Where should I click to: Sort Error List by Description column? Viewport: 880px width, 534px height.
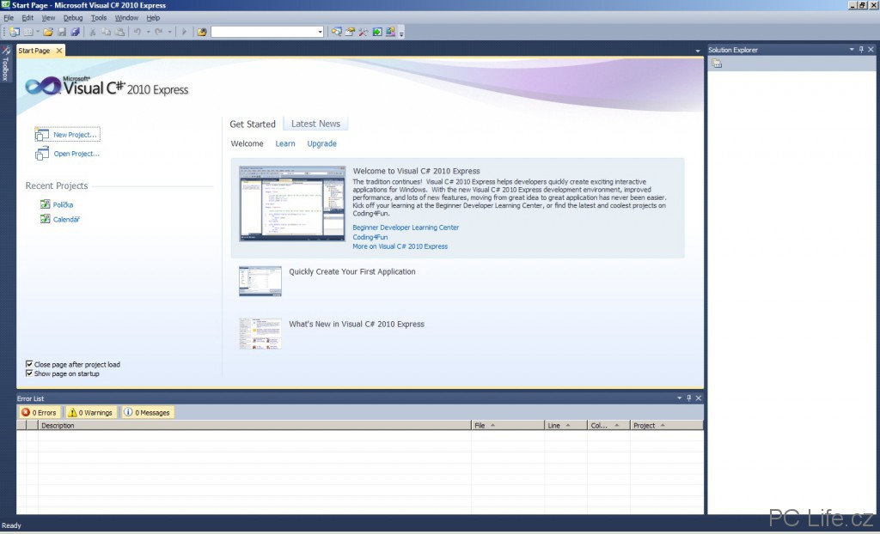click(x=254, y=426)
